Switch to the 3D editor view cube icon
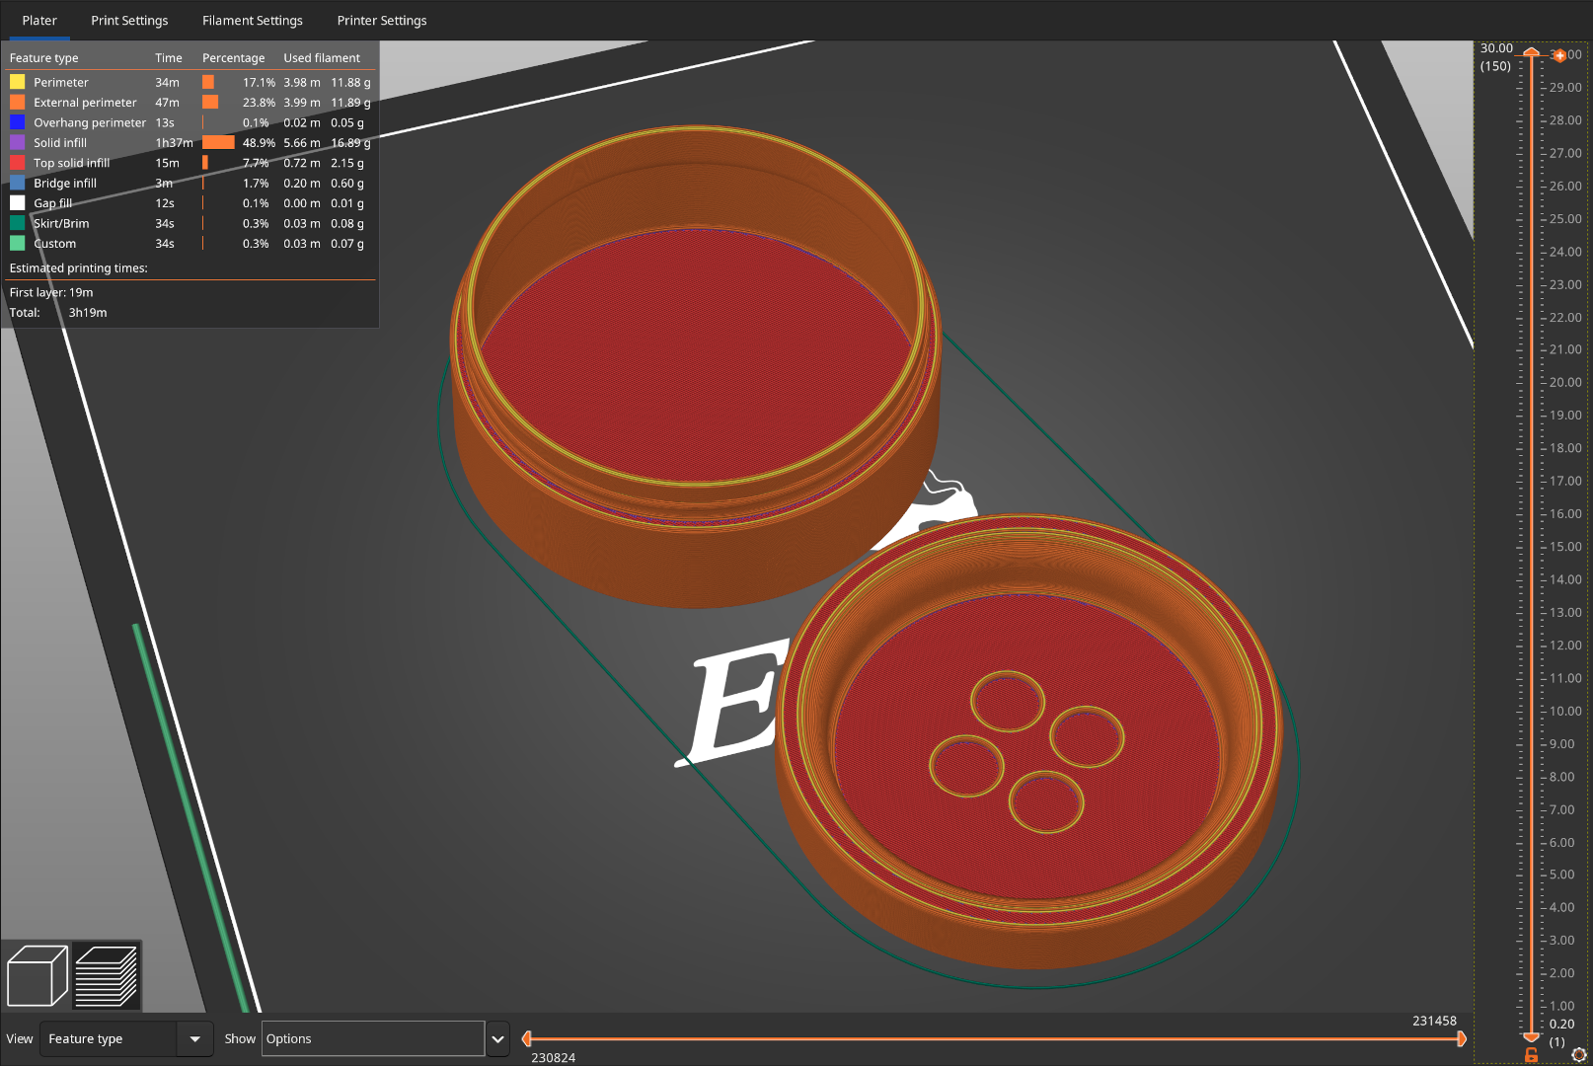 point(37,975)
